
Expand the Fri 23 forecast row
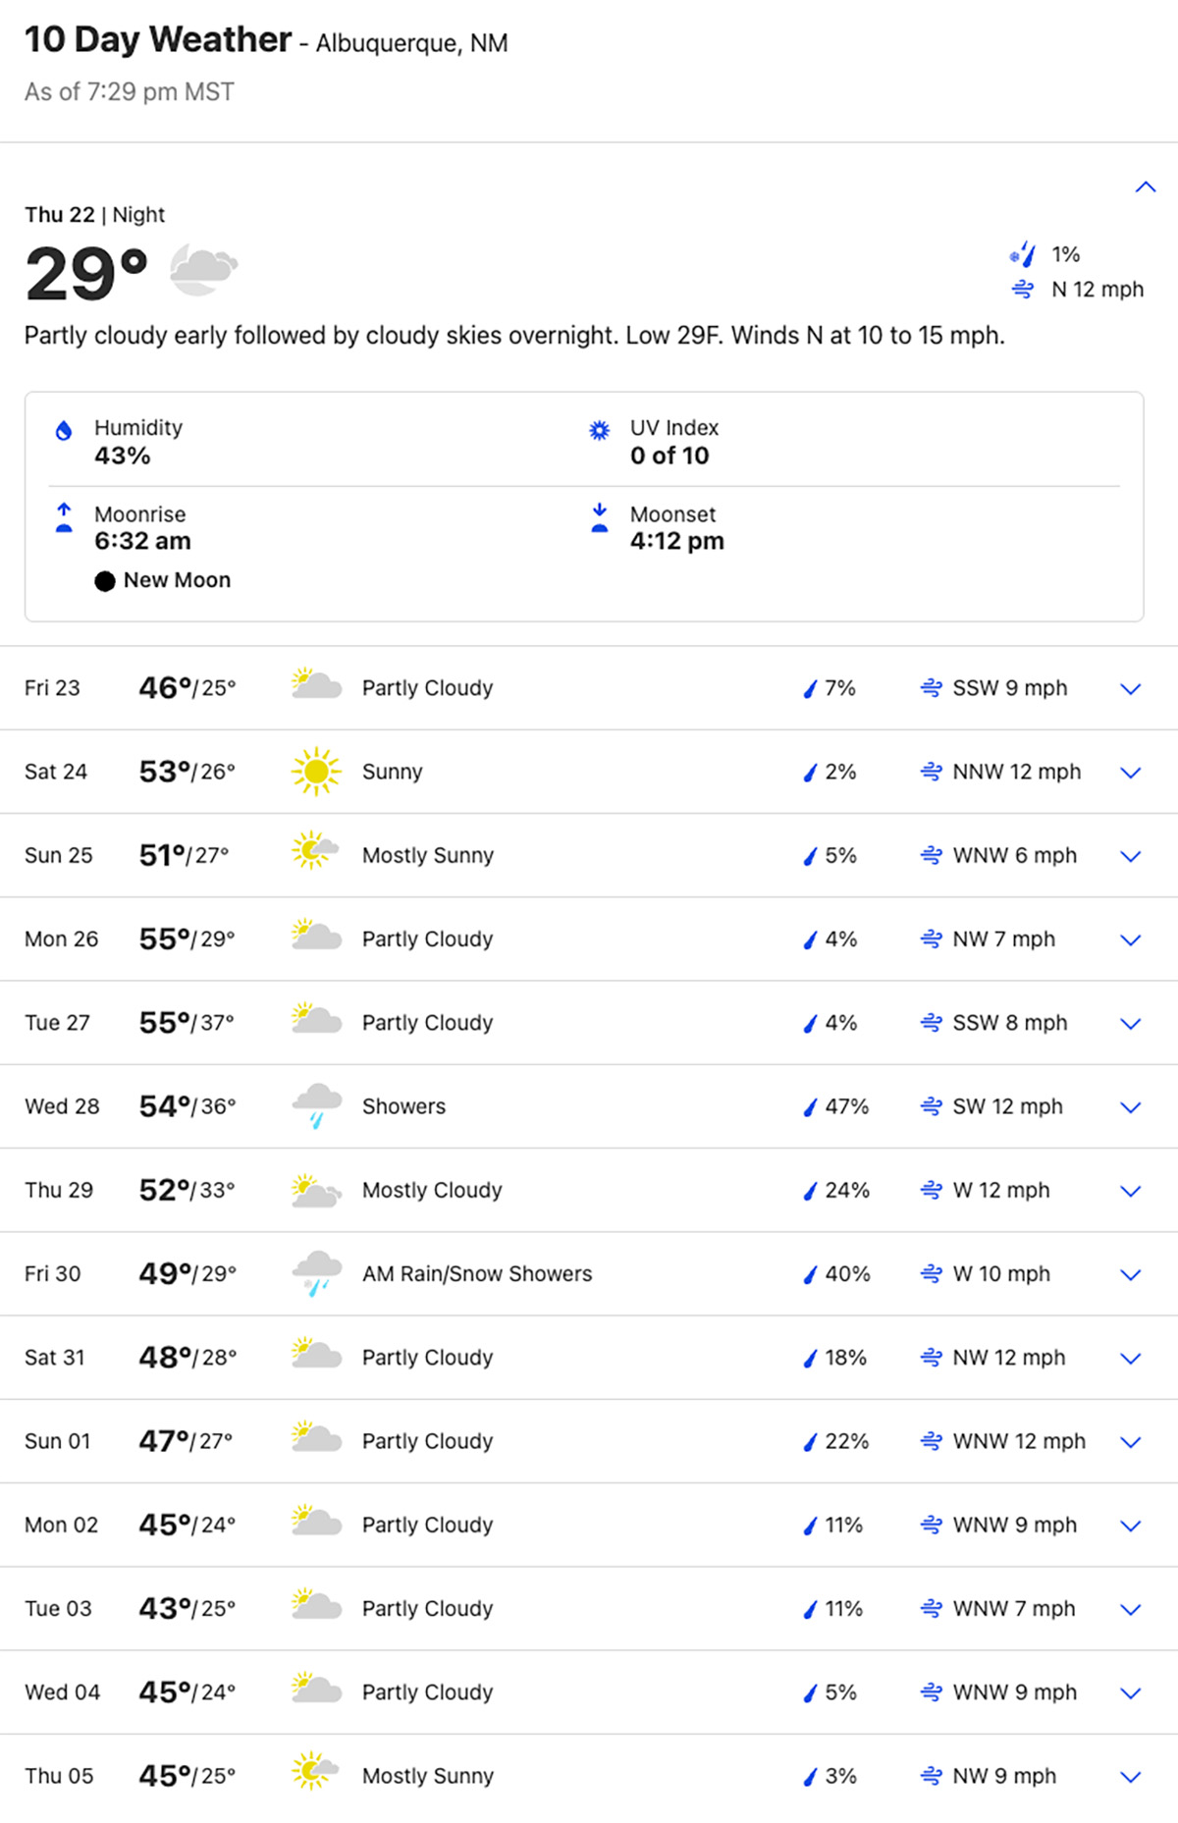(x=1131, y=688)
